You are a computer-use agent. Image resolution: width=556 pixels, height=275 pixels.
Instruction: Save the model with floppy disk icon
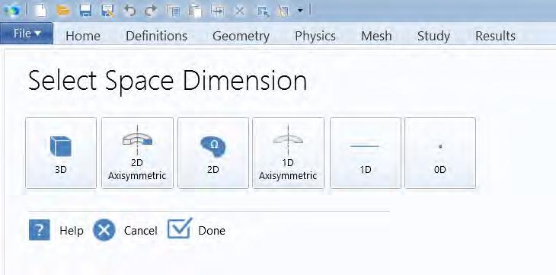(85, 11)
